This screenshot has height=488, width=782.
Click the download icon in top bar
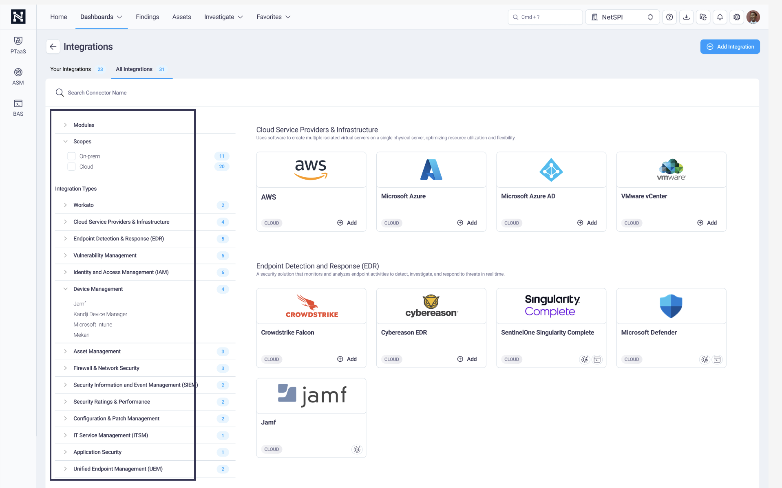(x=687, y=17)
